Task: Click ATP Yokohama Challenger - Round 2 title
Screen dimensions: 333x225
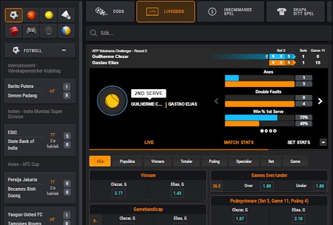Action: point(119,51)
